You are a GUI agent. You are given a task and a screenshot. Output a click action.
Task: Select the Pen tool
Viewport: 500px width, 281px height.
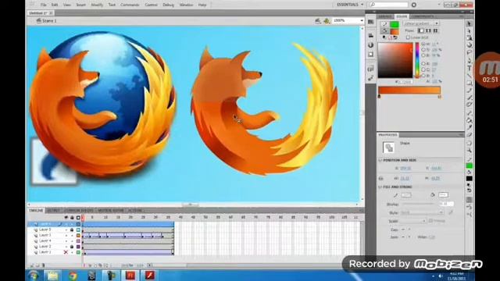(x=469, y=61)
